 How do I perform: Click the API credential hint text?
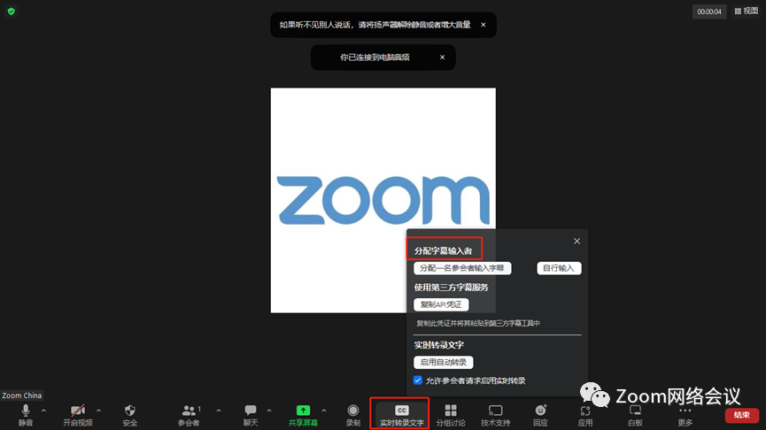478,323
